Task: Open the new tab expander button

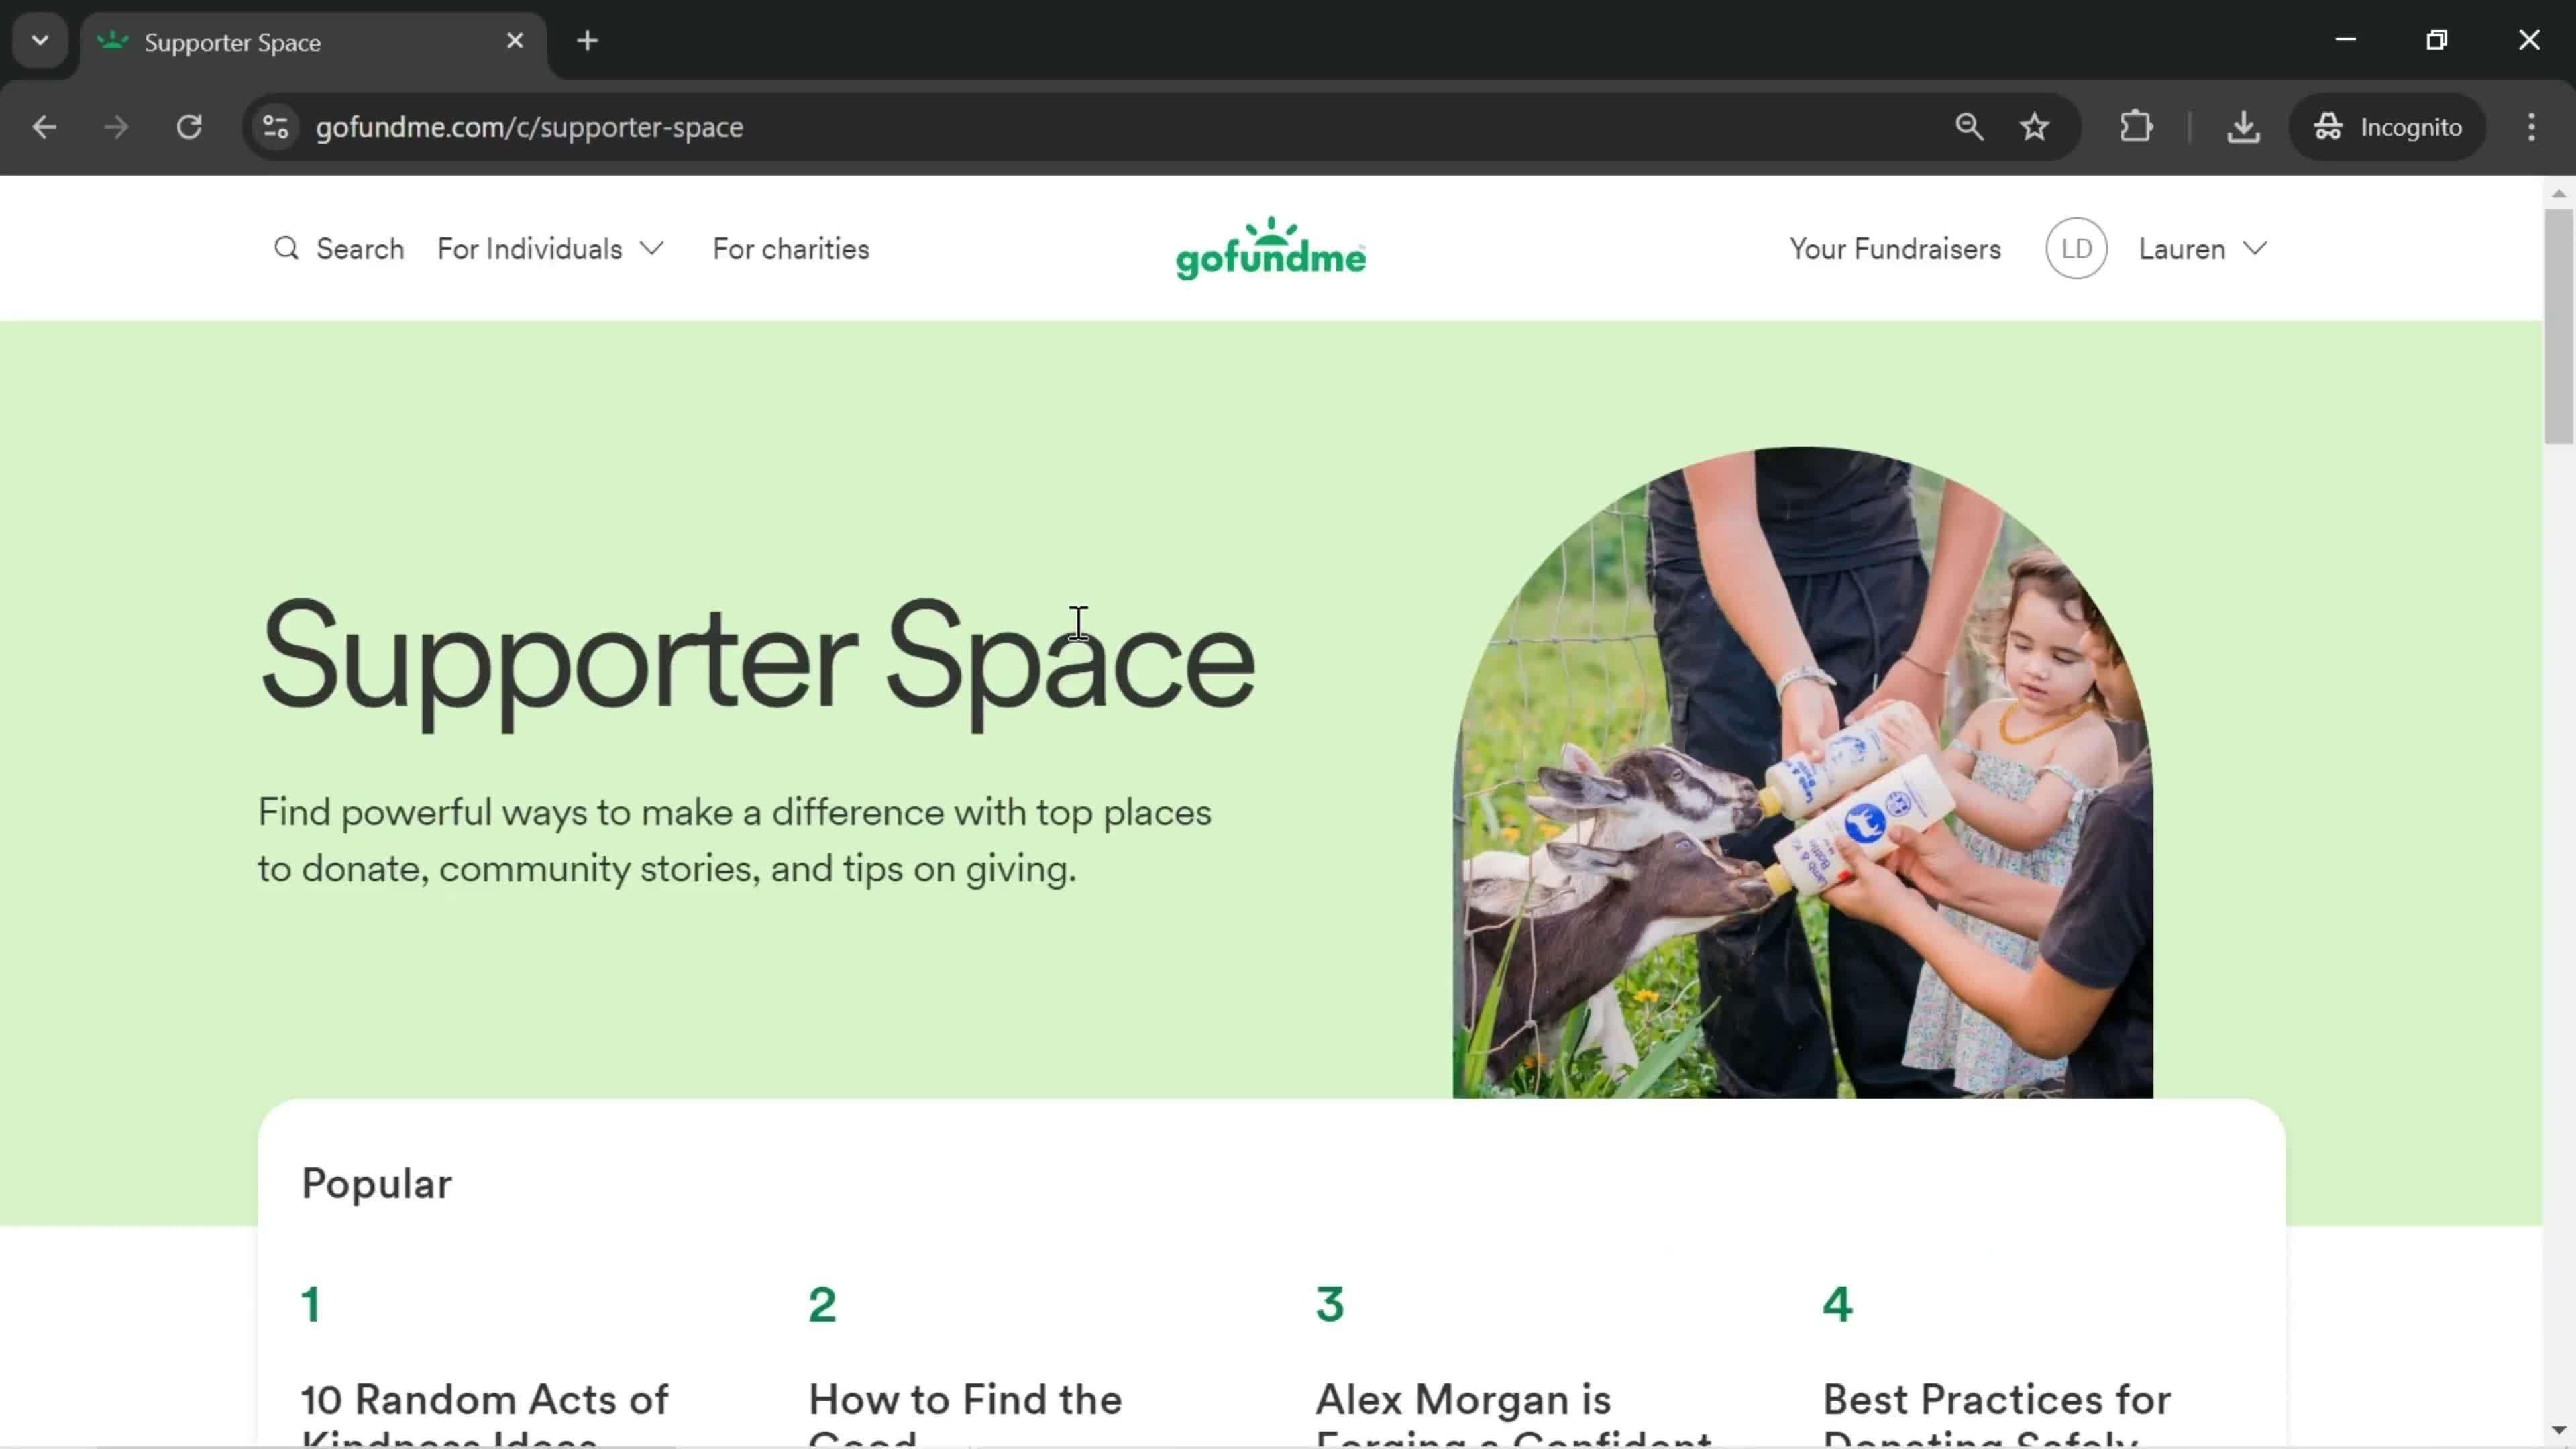Action: point(39,39)
